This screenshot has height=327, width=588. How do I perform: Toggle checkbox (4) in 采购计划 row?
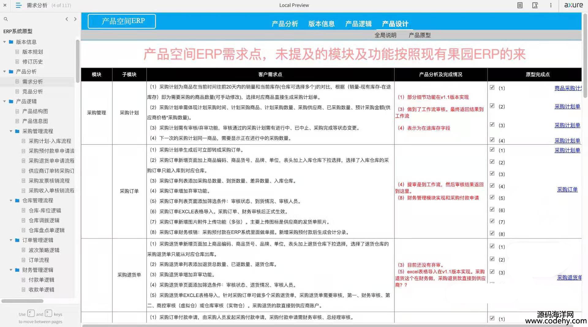tap(492, 140)
